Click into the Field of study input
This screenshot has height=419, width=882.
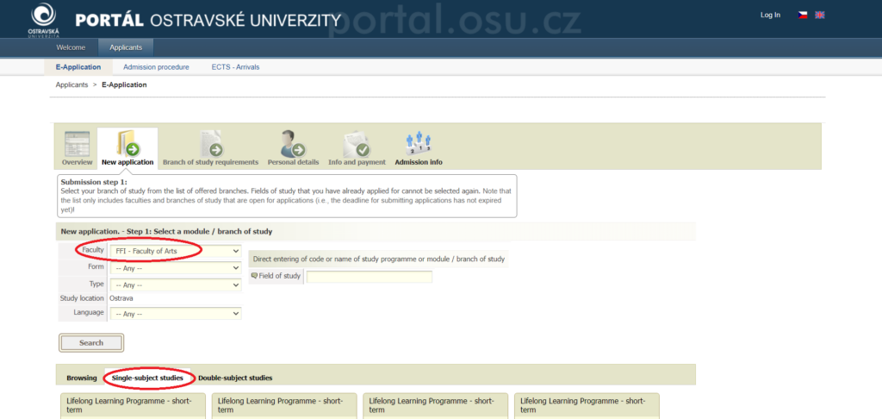(370, 277)
